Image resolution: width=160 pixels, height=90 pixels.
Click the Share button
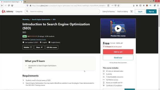pyautogui.click(x=39, y=47)
